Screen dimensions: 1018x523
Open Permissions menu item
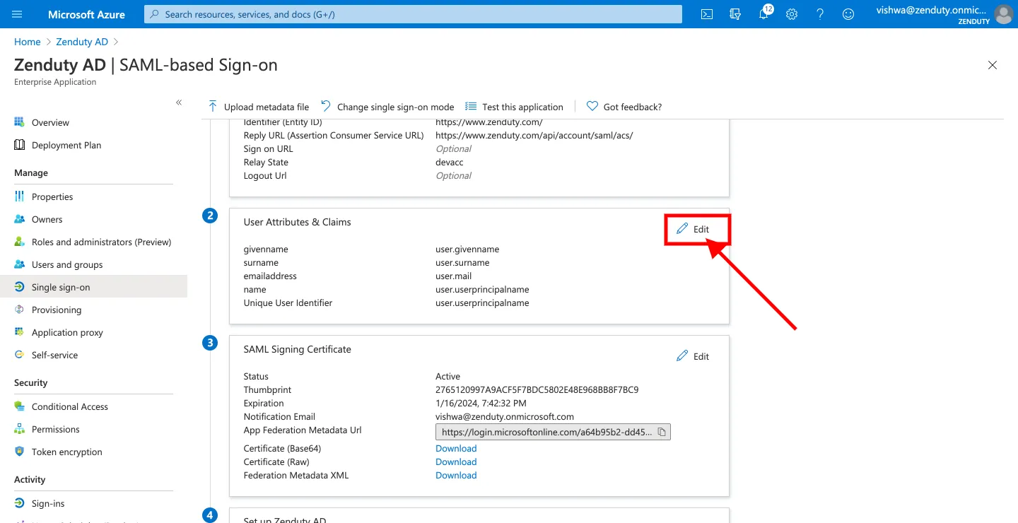click(56, 429)
